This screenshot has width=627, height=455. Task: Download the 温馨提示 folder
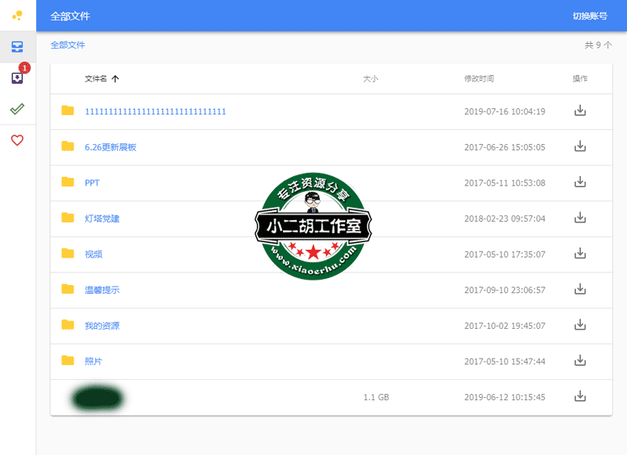click(579, 290)
